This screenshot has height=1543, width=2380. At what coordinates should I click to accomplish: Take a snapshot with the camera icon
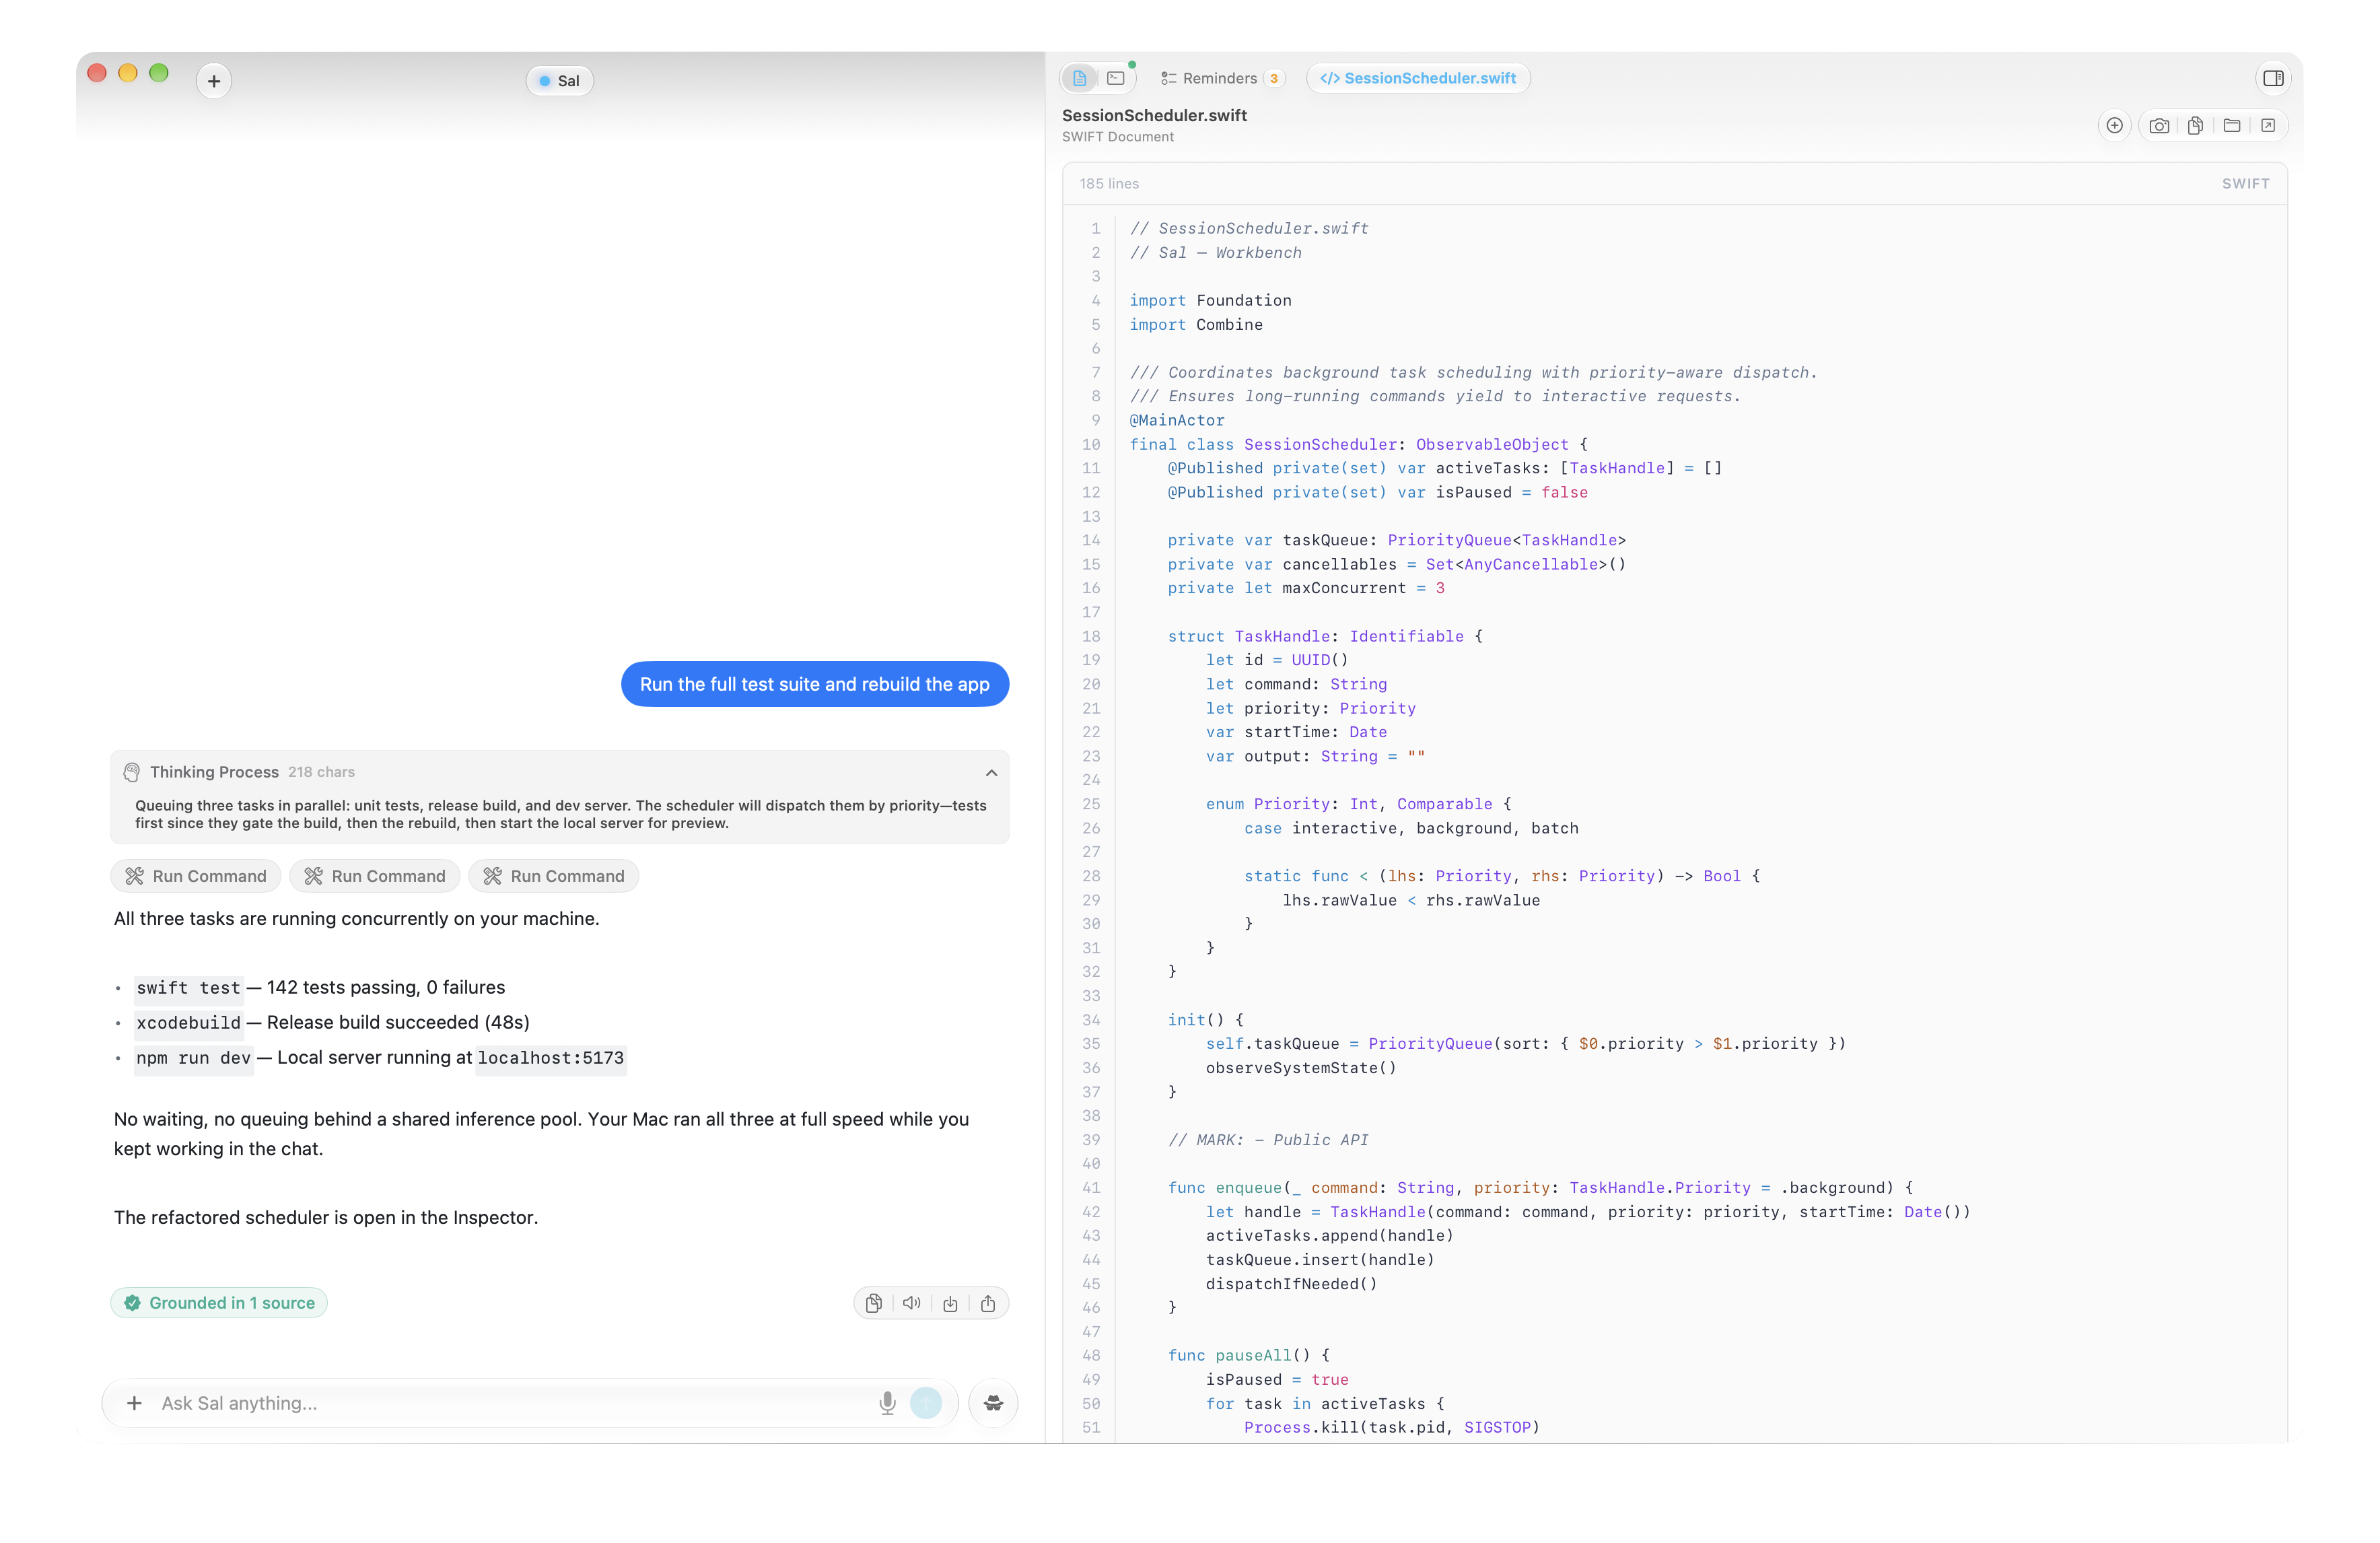tap(2159, 126)
